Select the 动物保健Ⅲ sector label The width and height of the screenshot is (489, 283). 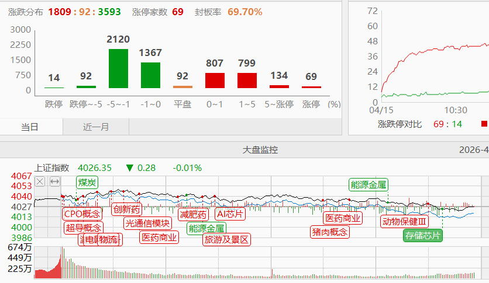click(404, 222)
